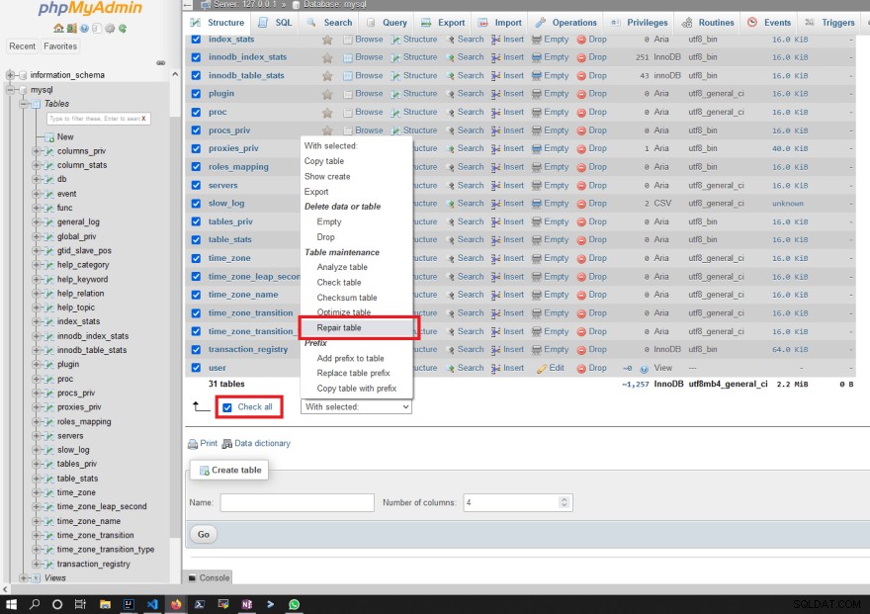Click Empty icon for slow_log row
The height and width of the screenshot is (614, 870).
(537, 204)
